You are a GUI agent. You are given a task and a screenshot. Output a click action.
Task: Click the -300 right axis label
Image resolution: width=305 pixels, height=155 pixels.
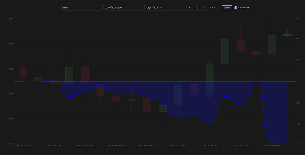(x=298, y=103)
